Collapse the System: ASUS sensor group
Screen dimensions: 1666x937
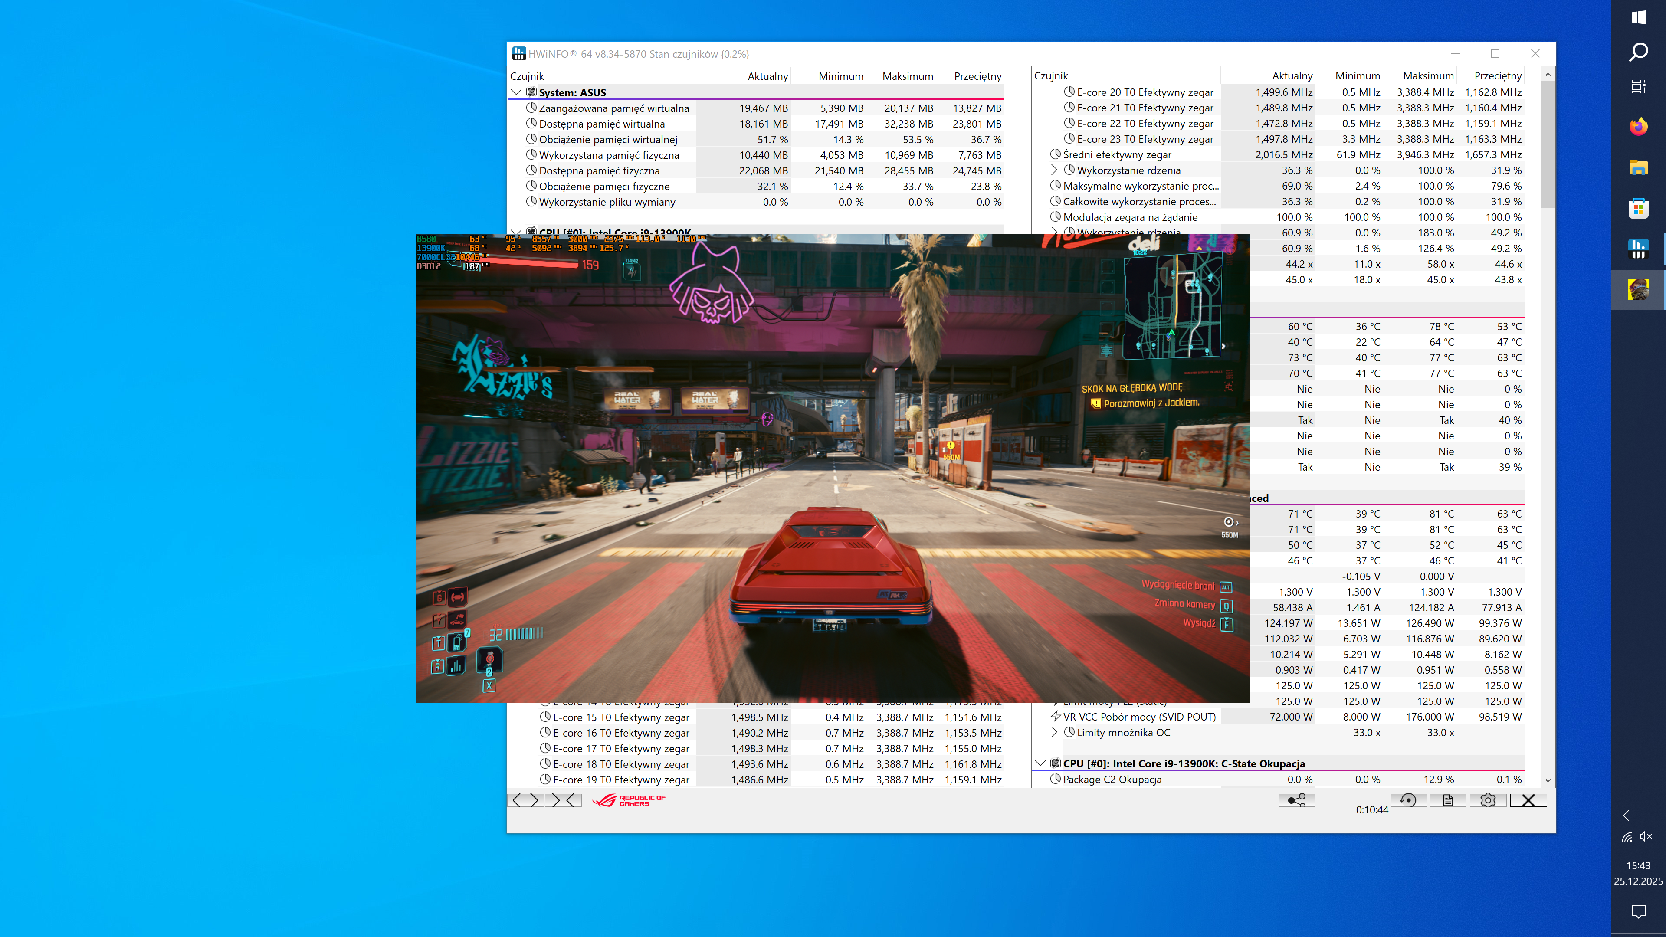(x=516, y=92)
